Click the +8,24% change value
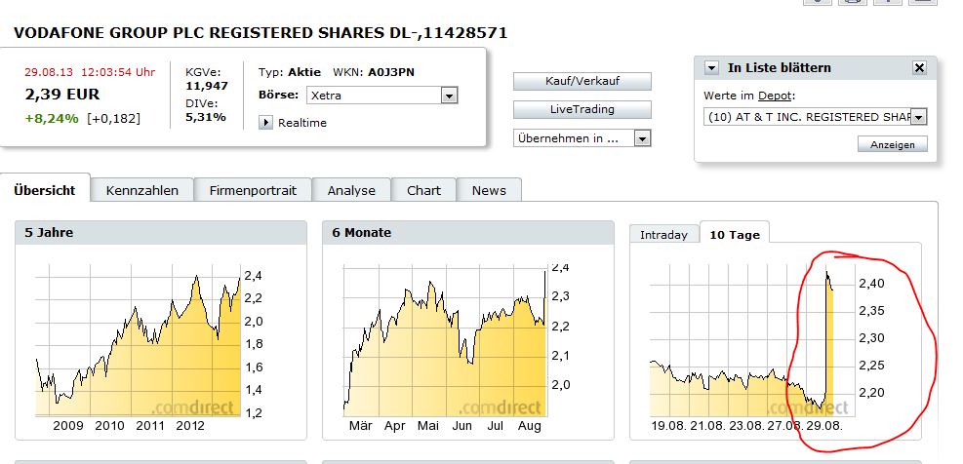This screenshot has width=963, height=464. pyautogui.click(x=52, y=119)
